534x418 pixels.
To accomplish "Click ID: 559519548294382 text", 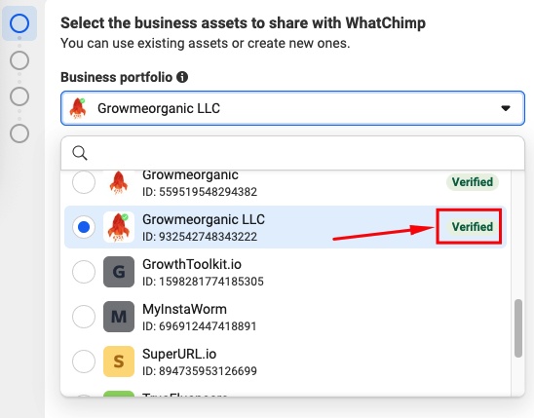I will tap(200, 192).
